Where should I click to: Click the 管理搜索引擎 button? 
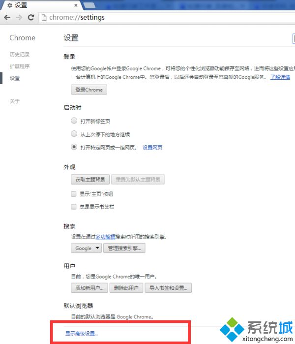tap(124, 248)
